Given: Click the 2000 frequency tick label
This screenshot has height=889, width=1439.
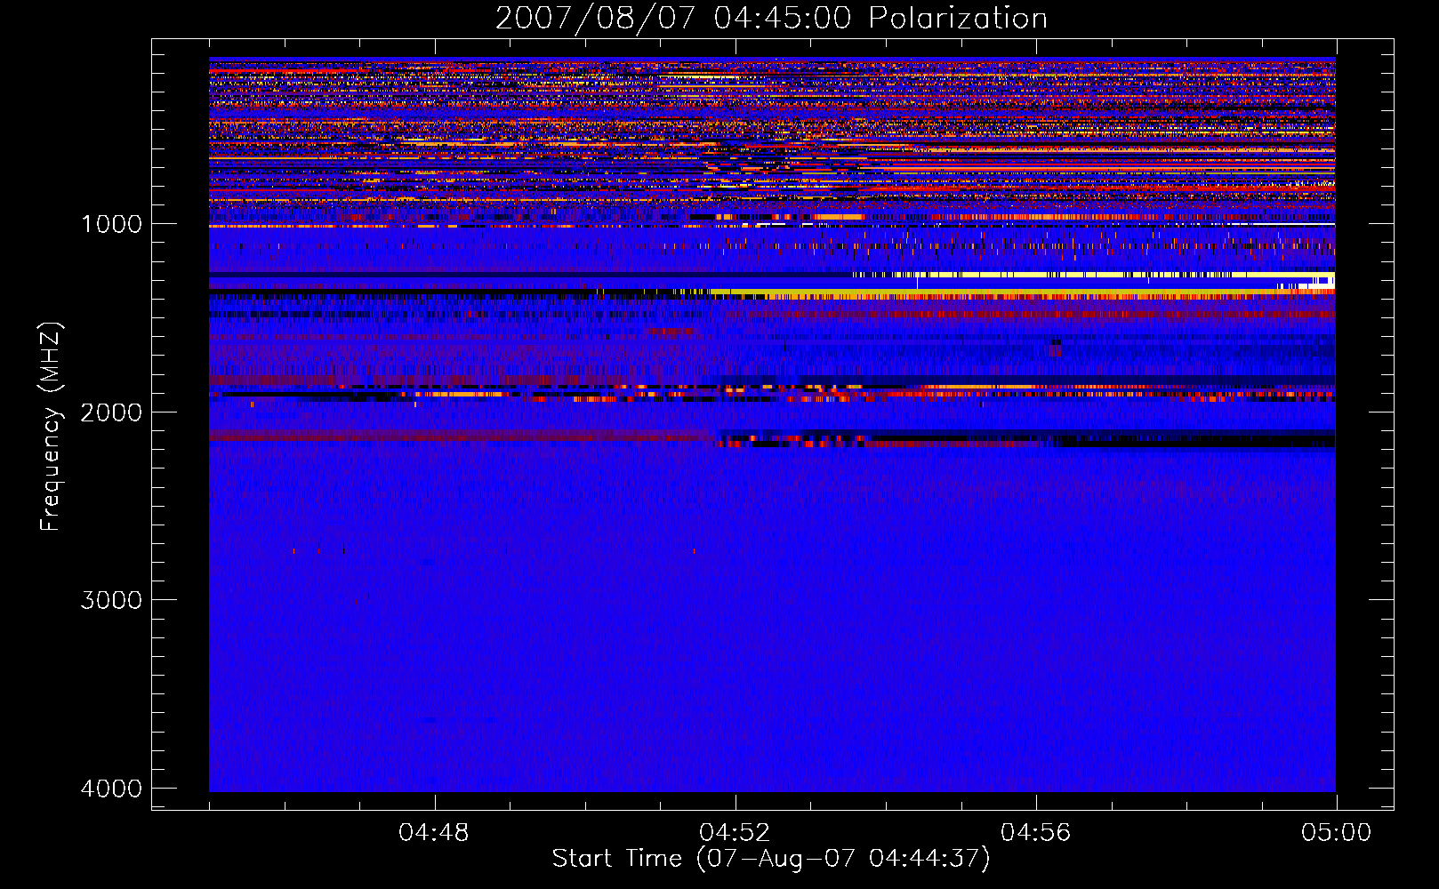Looking at the screenshot, I should 111,412.
